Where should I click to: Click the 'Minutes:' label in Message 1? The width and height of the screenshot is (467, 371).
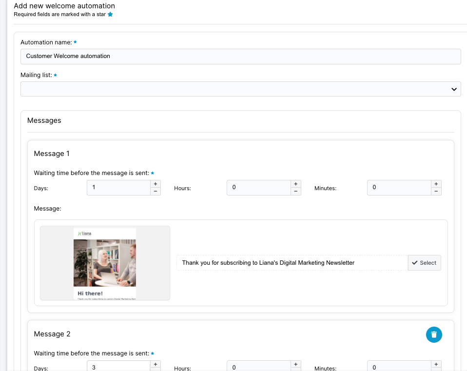[326, 188]
